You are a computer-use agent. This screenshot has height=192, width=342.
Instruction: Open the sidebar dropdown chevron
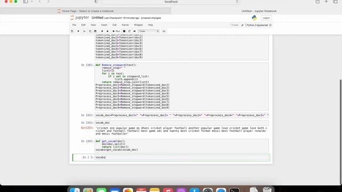coord(32,2)
